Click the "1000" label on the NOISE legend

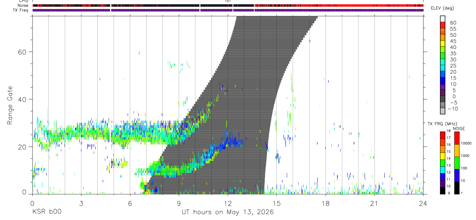click(466, 156)
